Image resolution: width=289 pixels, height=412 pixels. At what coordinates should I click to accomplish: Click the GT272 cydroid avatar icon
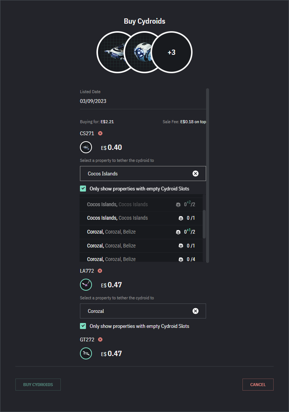86,353
